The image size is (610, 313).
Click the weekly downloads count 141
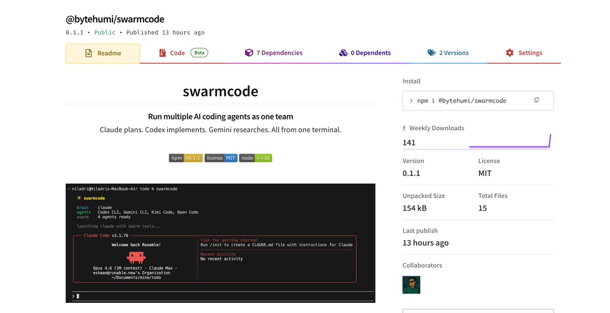pos(409,143)
